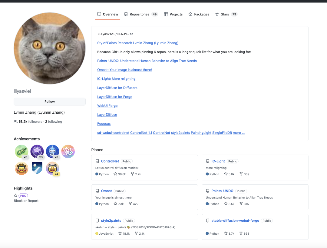Open the Overview tab
The height and width of the screenshot is (248, 327).
coord(107,14)
